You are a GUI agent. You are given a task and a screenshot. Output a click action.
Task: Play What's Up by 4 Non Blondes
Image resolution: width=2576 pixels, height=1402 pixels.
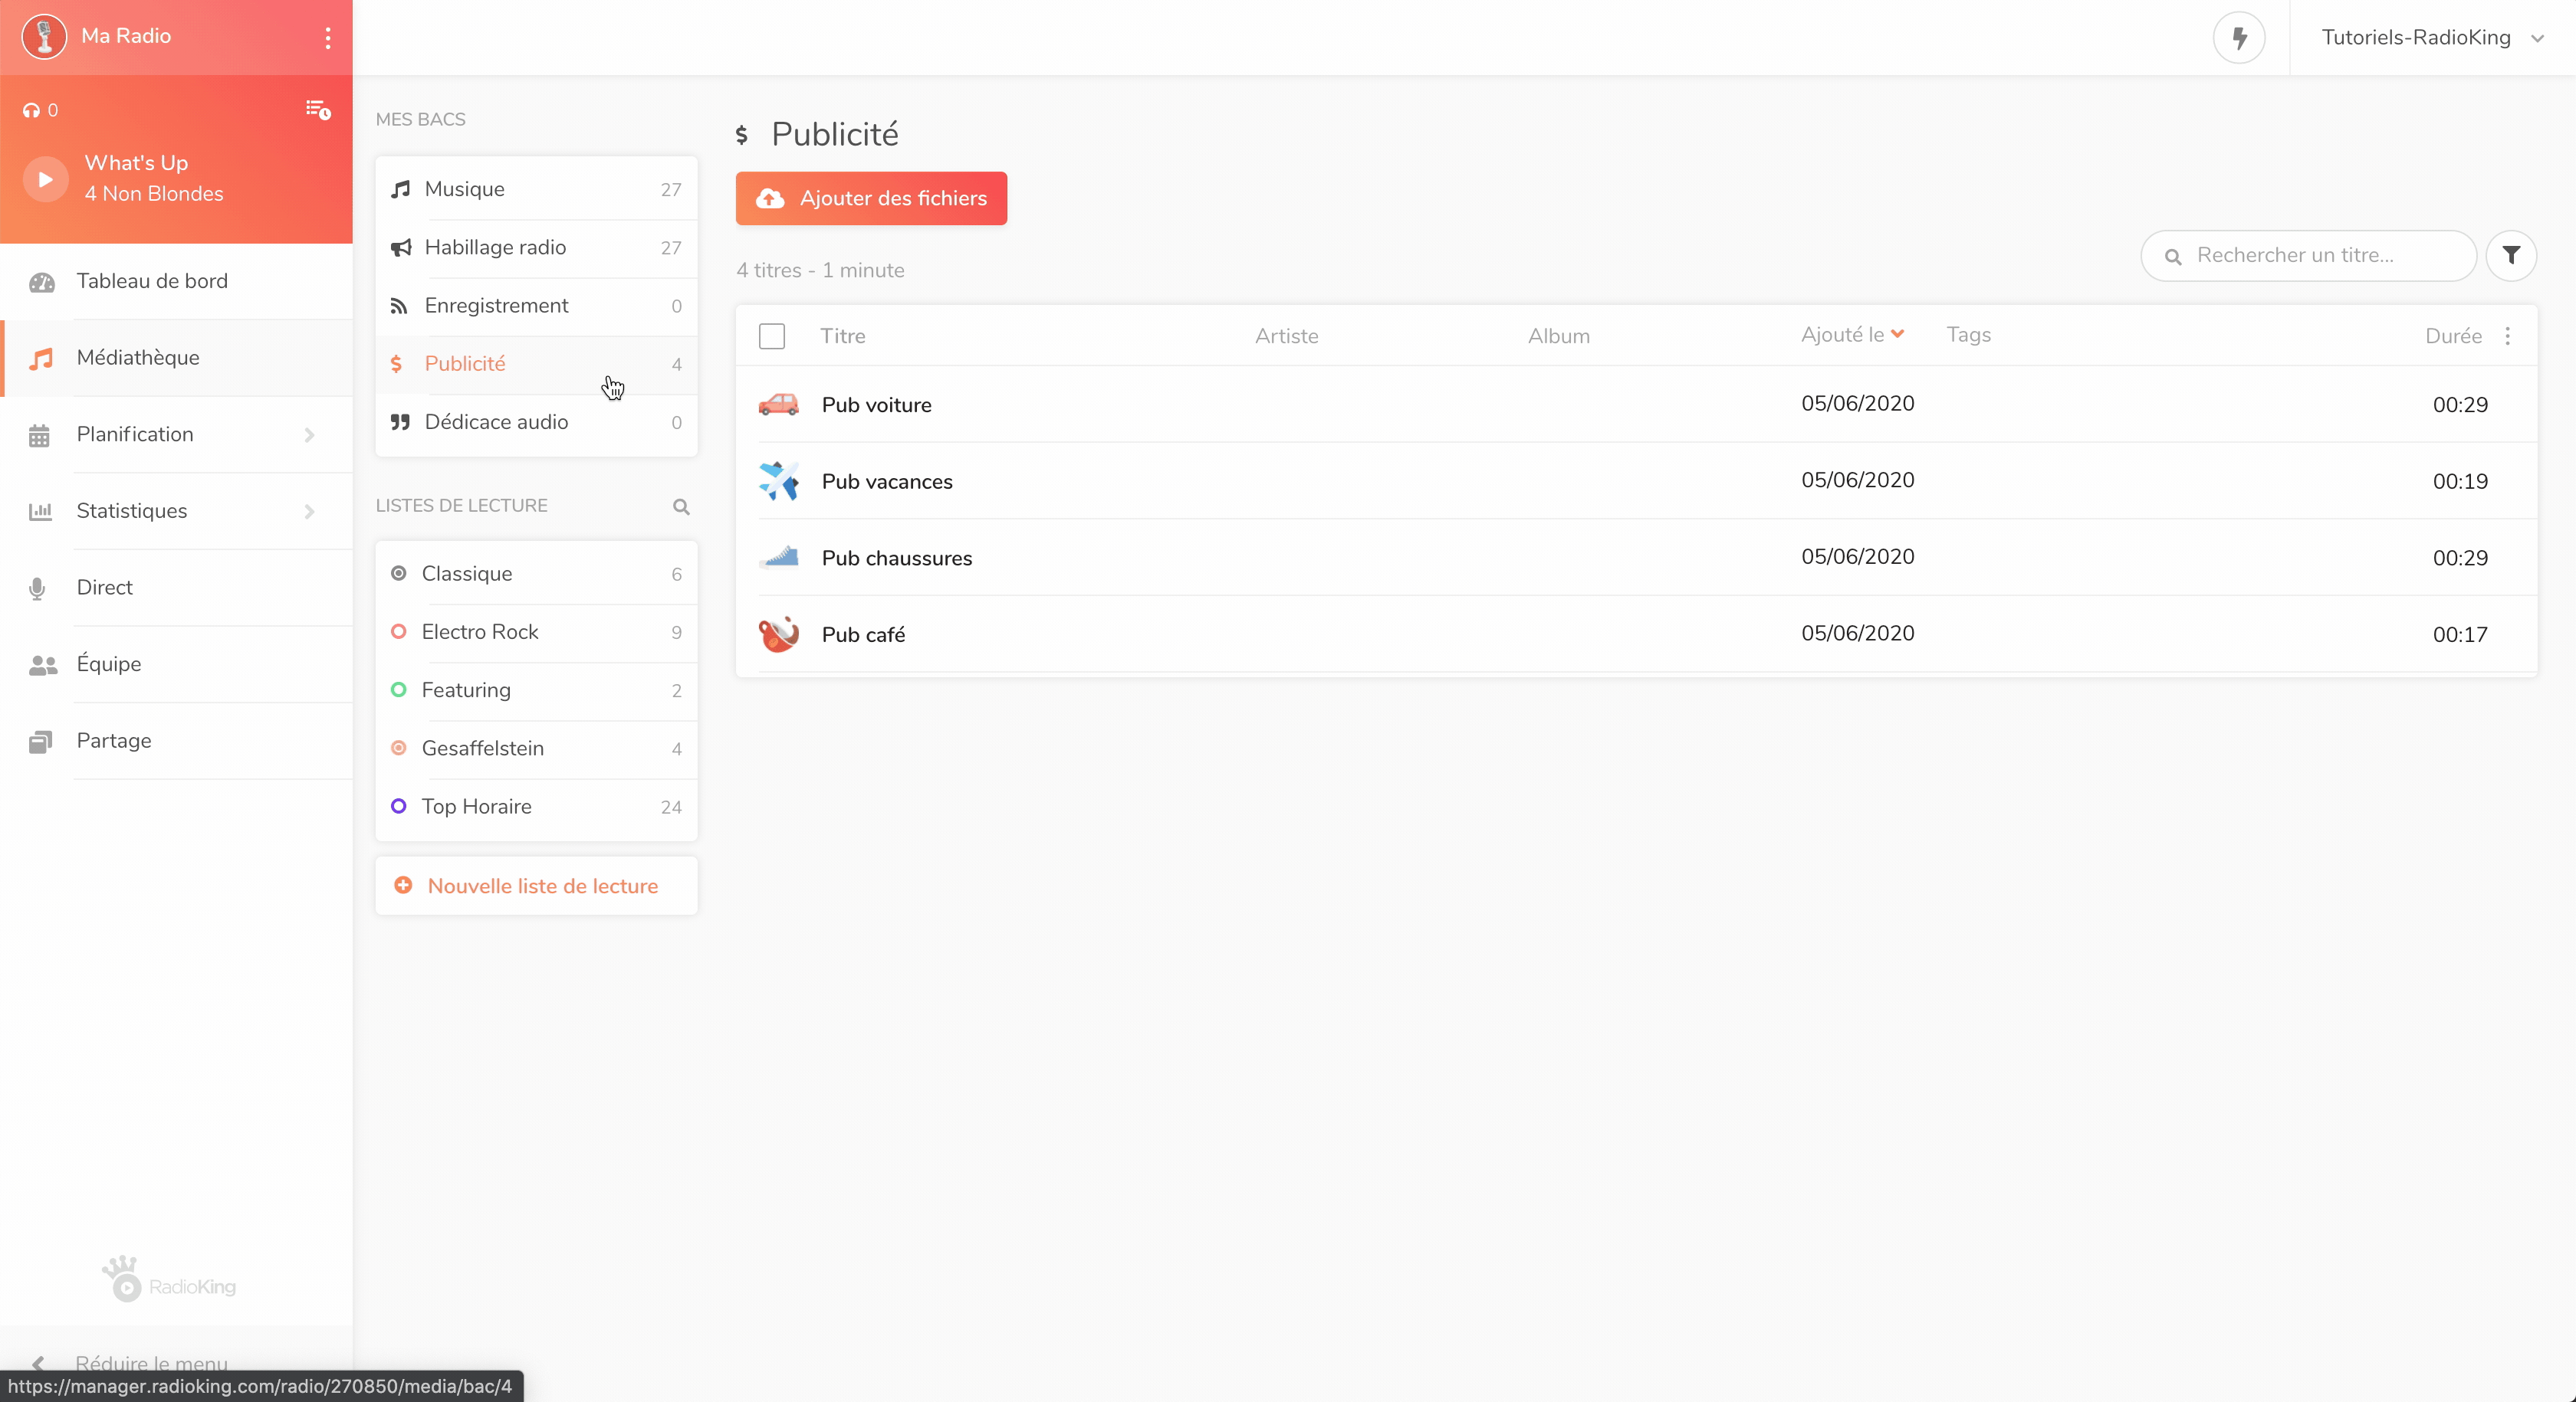click(45, 179)
